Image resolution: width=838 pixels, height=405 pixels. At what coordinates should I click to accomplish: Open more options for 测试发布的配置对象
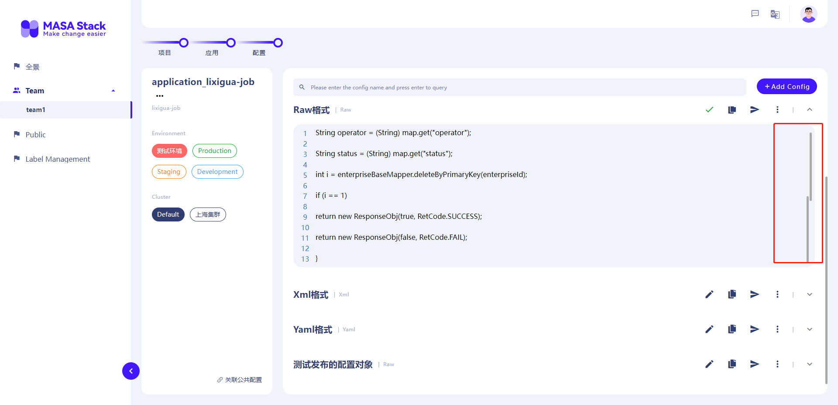tap(777, 364)
